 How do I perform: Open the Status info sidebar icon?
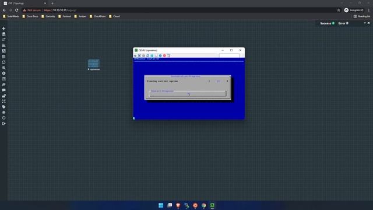pyautogui.click(x=3, y=73)
